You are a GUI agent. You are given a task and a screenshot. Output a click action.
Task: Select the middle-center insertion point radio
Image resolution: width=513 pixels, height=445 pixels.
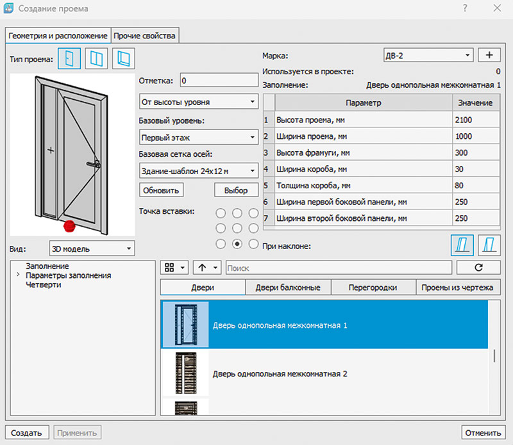(237, 229)
